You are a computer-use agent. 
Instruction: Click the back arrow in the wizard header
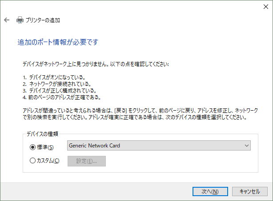pyautogui.click(x=7, y=20)
